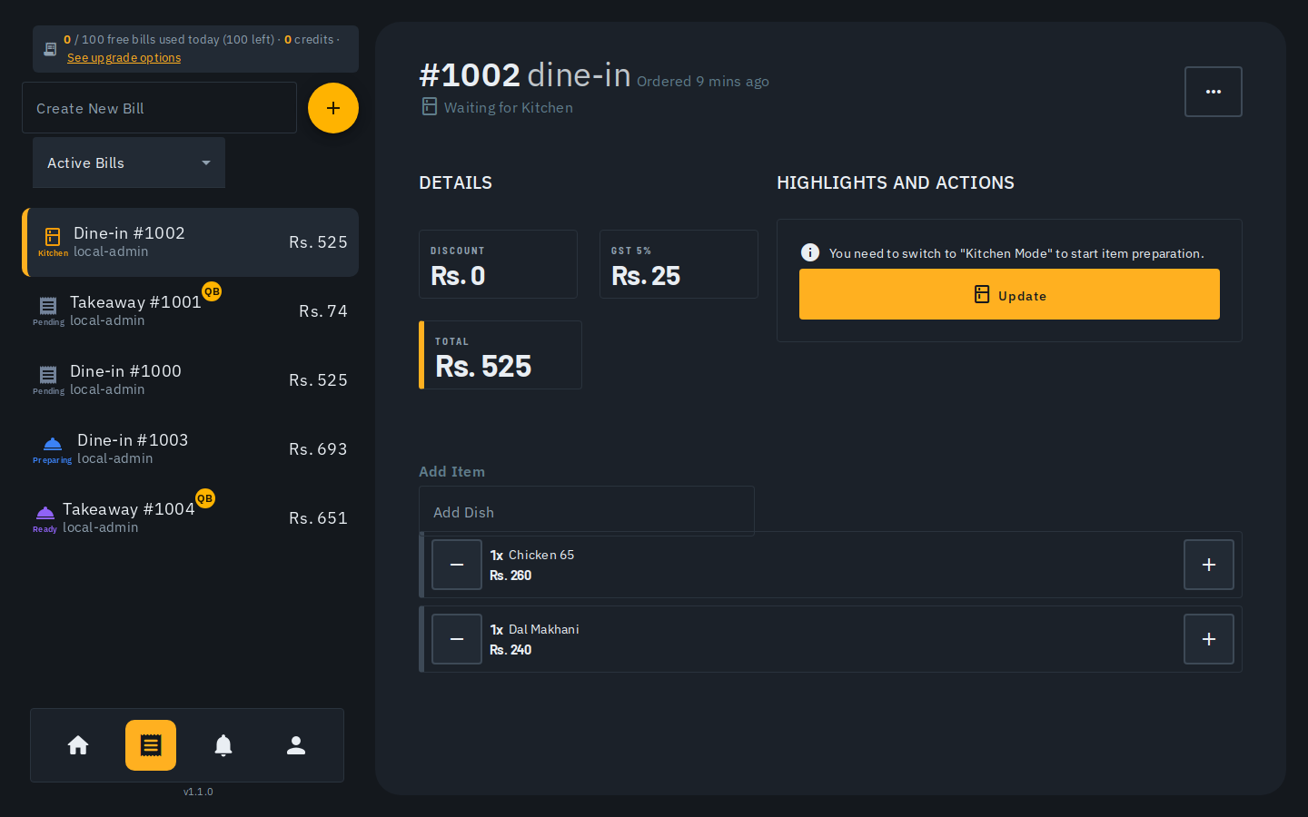This screenshot has width=1308, height=817.
Task: Click the Pending receipt icon on Takeaway #1001
Action: (x=48, y=306)
